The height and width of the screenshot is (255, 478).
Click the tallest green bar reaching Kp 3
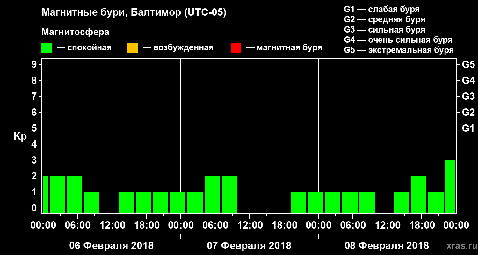450,186
